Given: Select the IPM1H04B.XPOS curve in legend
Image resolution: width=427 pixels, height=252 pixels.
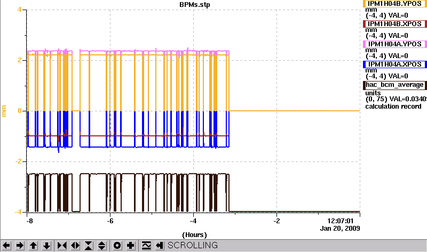Looking at the screenshot, I should click(x=394, y=24).
